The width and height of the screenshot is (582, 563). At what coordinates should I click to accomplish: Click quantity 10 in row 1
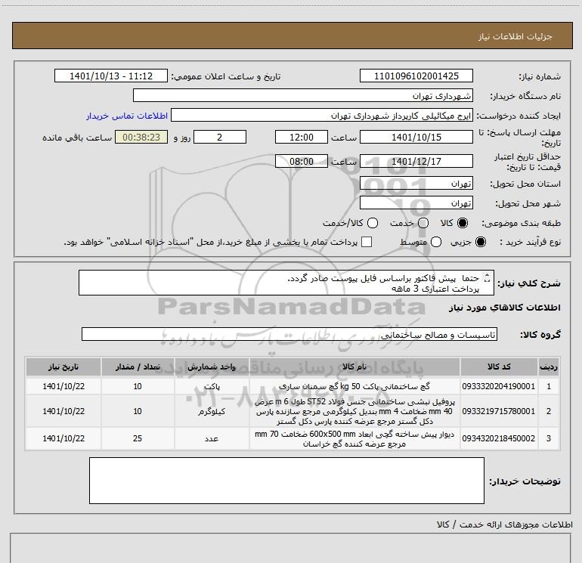(x=138, y=386)
